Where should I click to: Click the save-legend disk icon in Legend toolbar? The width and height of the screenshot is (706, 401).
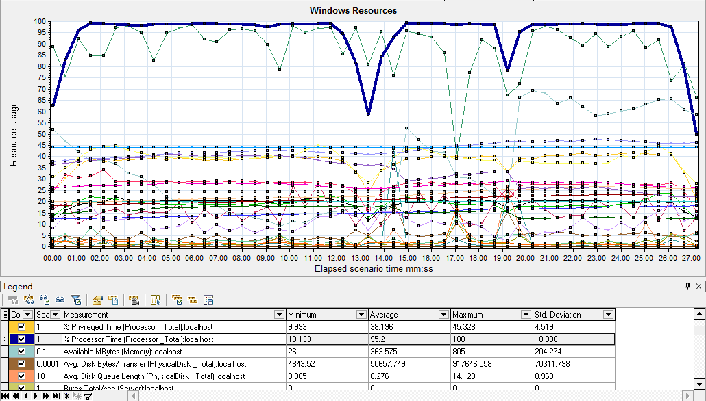coord(208,300)
